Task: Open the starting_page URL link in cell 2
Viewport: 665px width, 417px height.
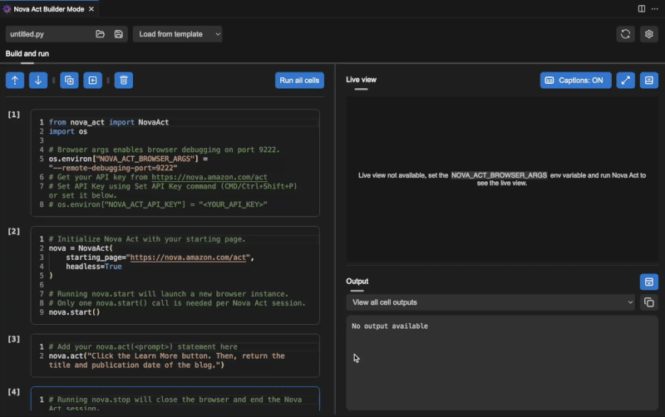Action: 188,258
